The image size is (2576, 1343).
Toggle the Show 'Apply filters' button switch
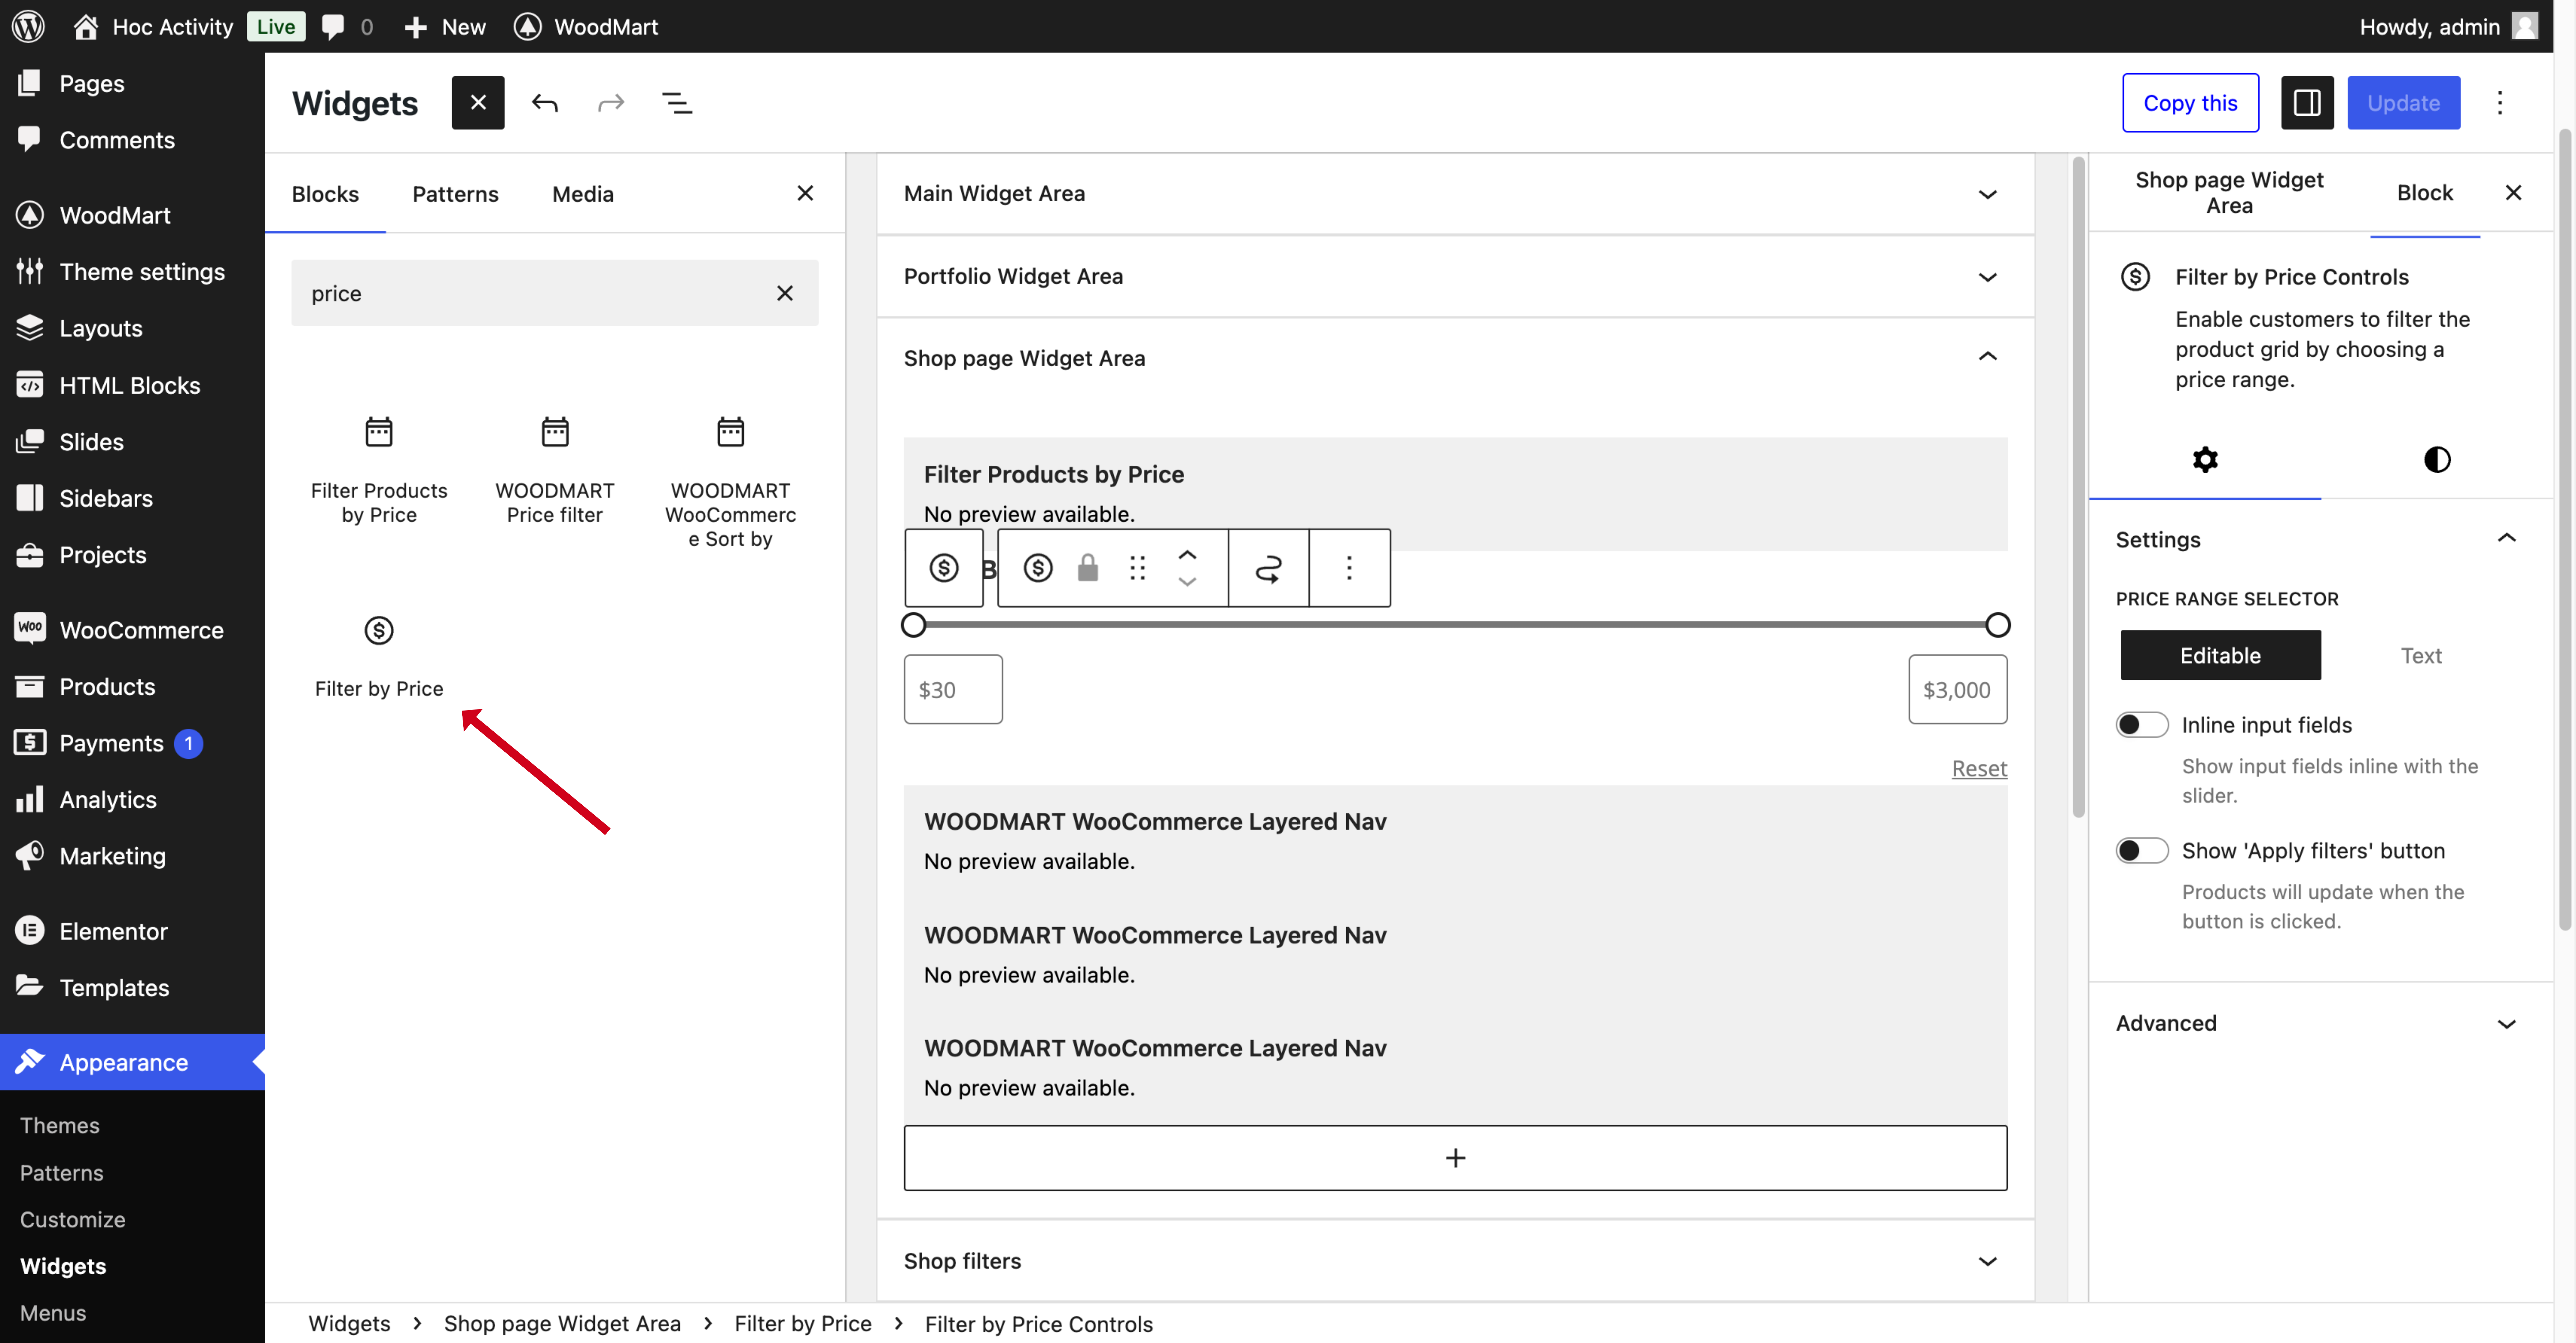coord(2142,850)
